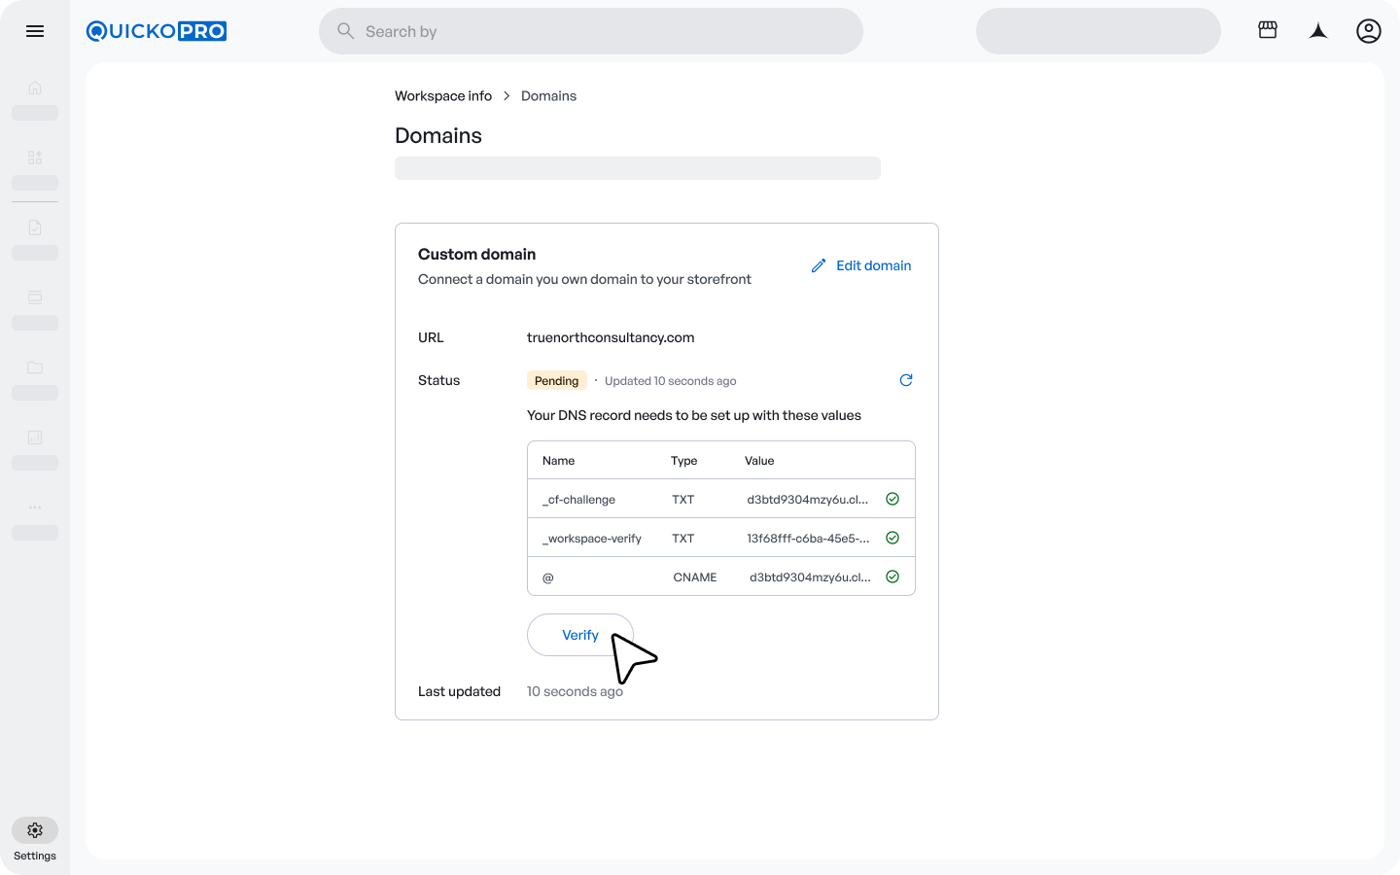This screenshot has height=875, width=1400.
Task: Open the hamburger menu
Action: click(x=35, y=31)
